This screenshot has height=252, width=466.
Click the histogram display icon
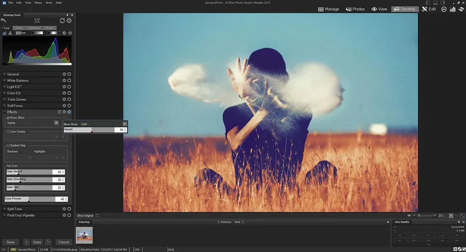pos(5,33)
